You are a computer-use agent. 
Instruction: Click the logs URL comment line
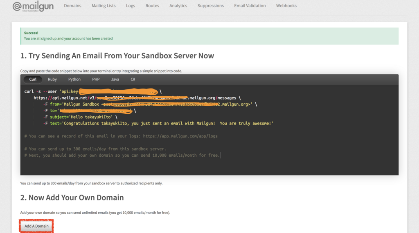121,136
